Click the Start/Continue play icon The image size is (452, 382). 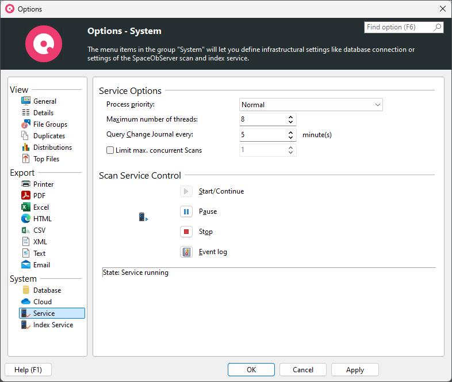click(186, 191)
